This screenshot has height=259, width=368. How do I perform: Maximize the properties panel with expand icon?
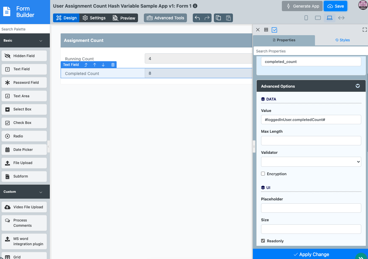pos(365,30)
